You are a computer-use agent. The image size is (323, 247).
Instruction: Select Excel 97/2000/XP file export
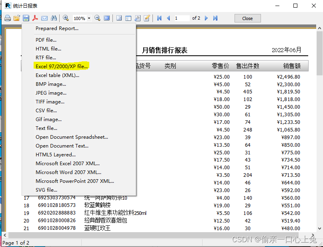pyautogui.click(x=61, y=66)
